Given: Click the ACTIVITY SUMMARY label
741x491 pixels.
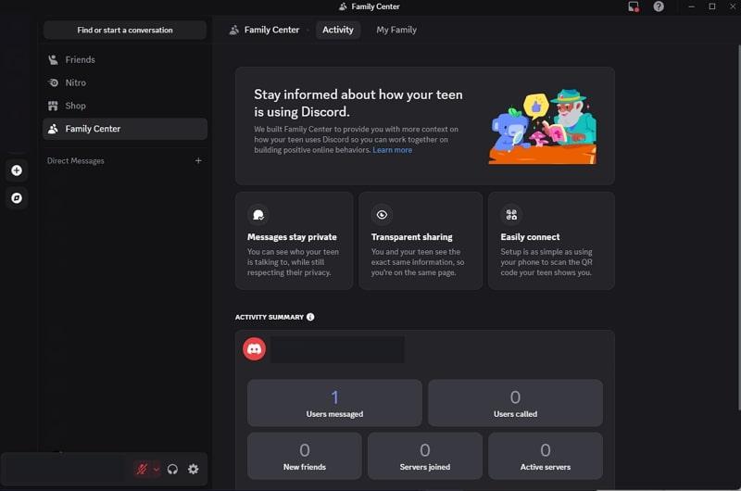Looking at the screenshot, I should pyautogui.click(x=270, y=317).
